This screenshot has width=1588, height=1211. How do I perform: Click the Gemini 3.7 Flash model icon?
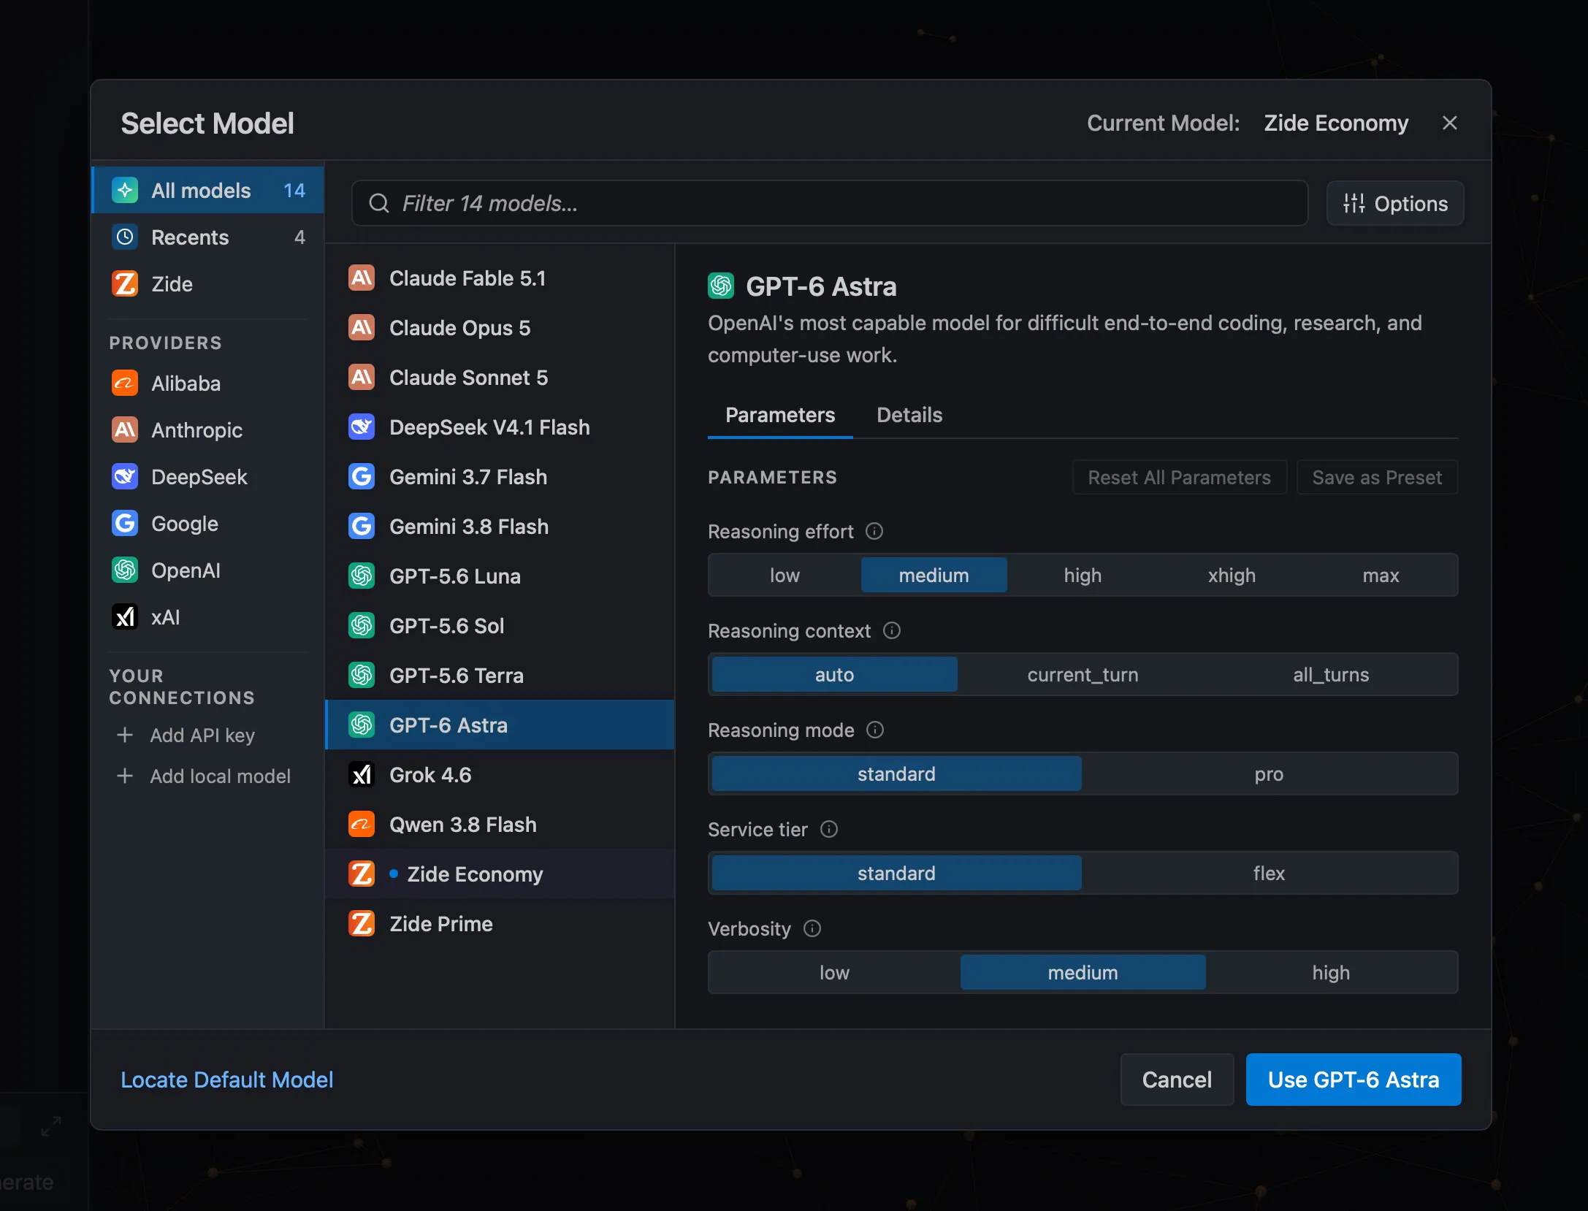tap(362, 477)
